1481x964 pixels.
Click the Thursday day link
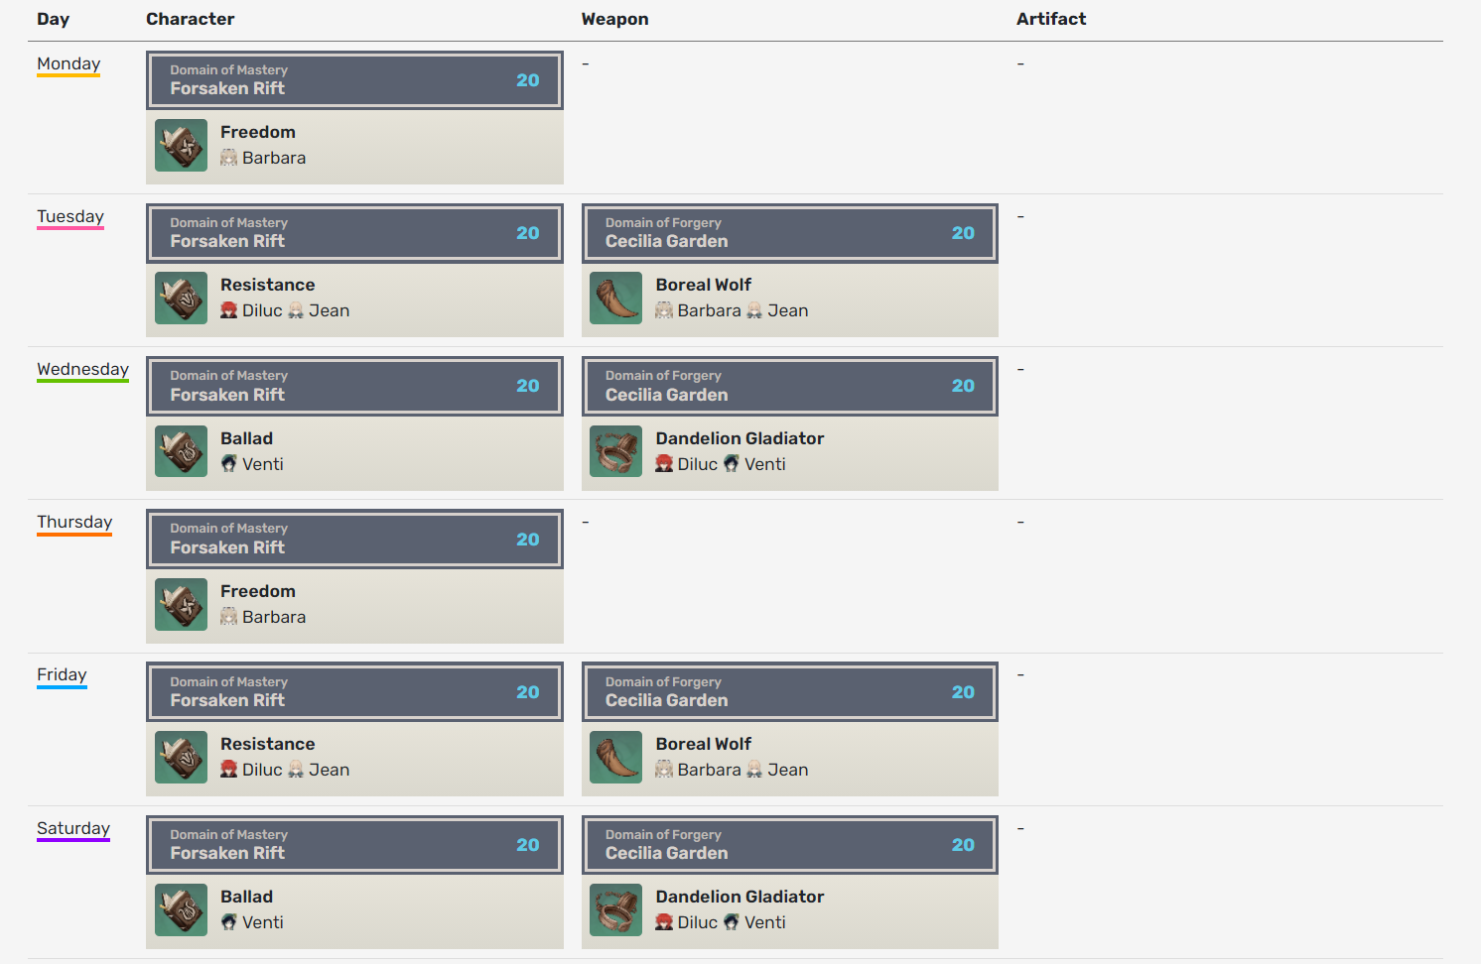pos(74,523)
